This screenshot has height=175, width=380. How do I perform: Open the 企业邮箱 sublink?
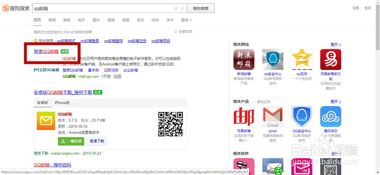131,70
